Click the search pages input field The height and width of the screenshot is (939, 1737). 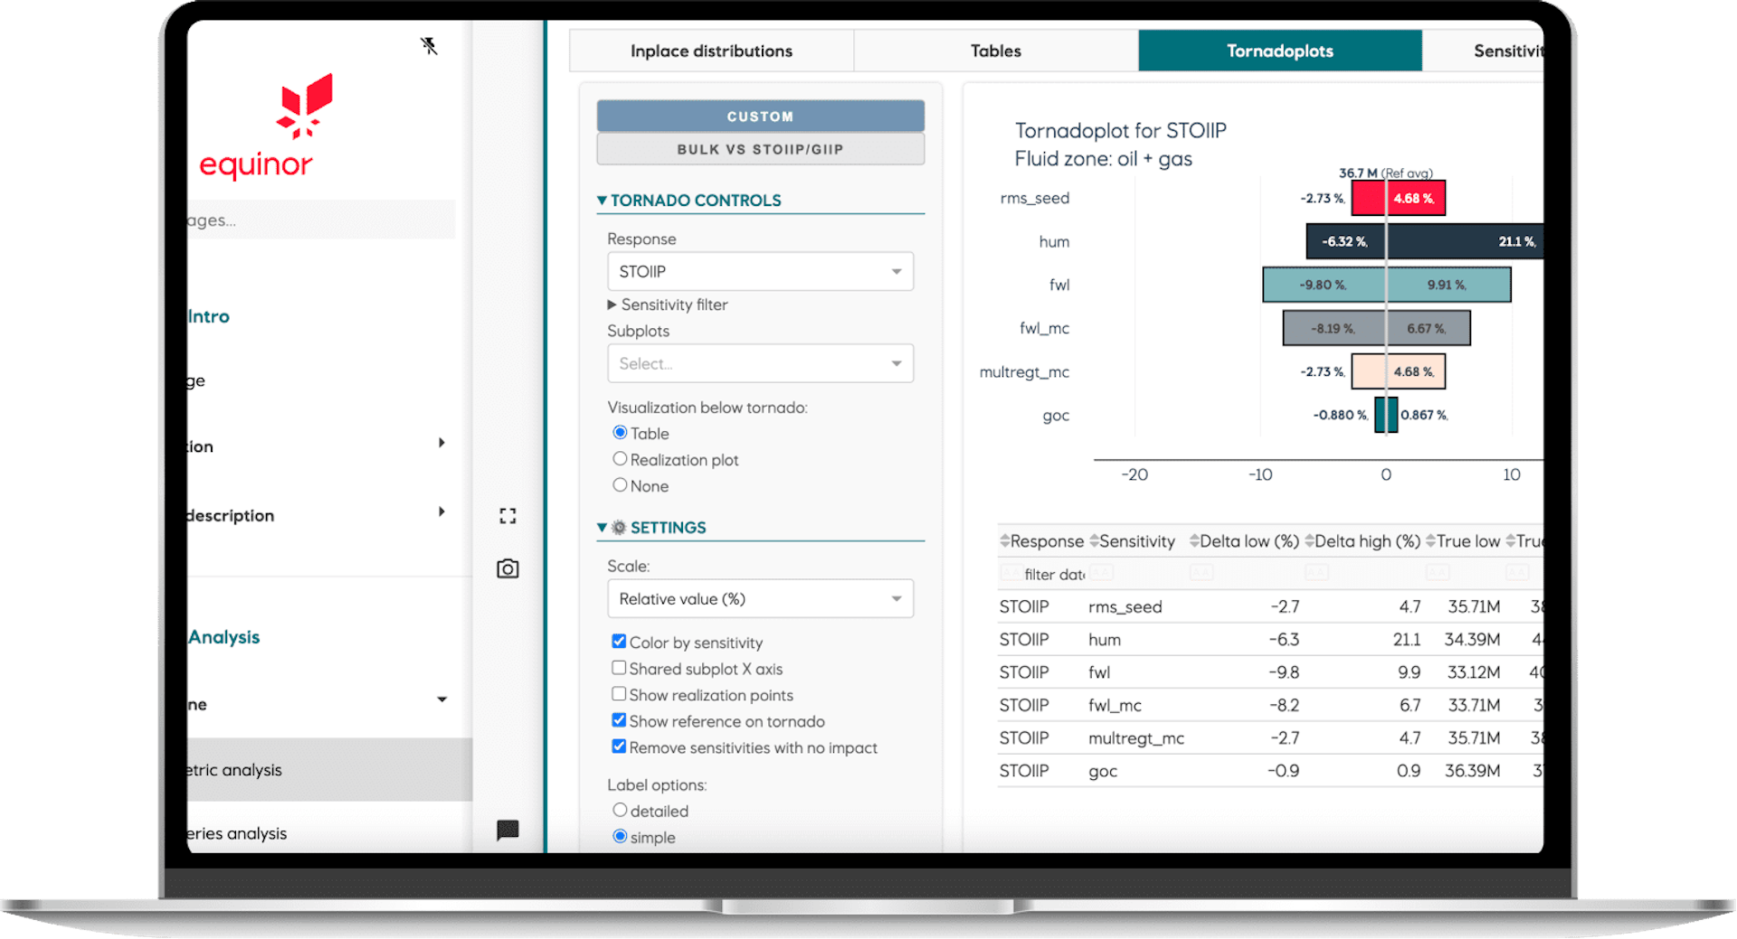coord(321,220)
